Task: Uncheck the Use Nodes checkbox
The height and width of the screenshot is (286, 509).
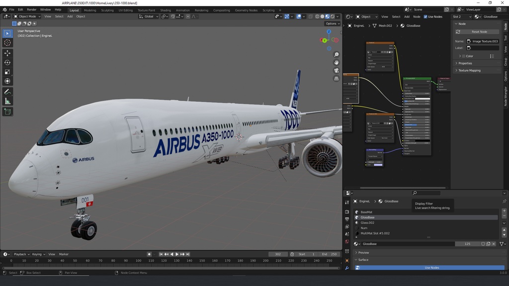Action: (x=425, y=16)
